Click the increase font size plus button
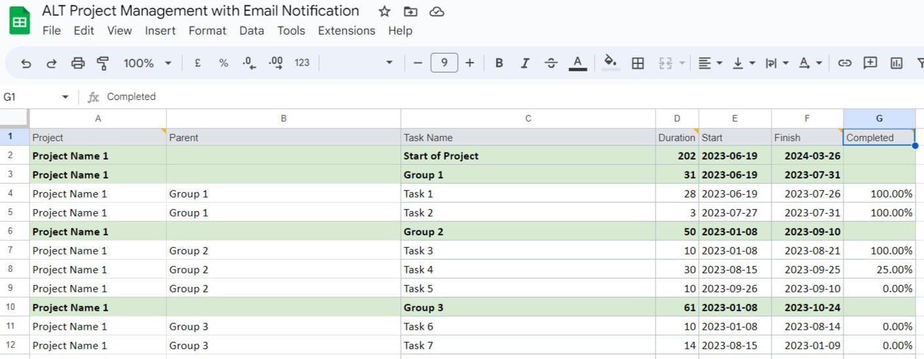This screenshot has height=359, width=924. click(x=470, y=63)
